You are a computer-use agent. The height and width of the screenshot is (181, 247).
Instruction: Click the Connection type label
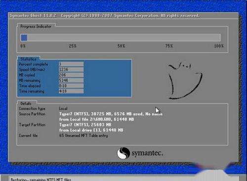[32, 109]
